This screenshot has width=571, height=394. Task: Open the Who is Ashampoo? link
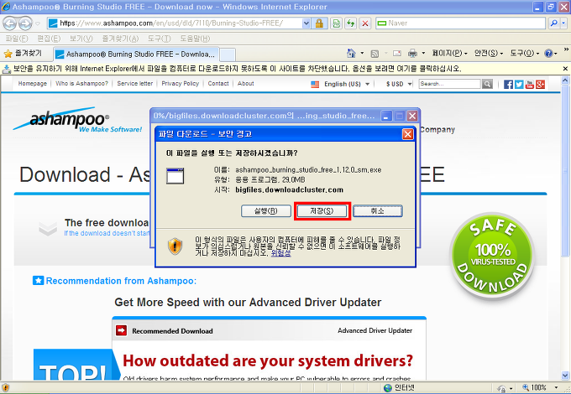(x=82, y=83)
